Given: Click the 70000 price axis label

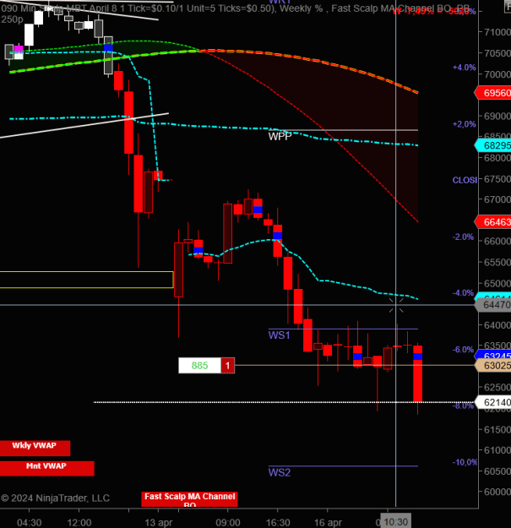Looking at the screenshot, I should pyautogui.click(x=497, y=74).
